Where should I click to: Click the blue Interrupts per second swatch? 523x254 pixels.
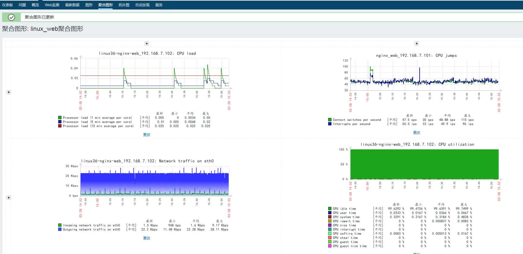pyautogui.click(x=330, y=124)
